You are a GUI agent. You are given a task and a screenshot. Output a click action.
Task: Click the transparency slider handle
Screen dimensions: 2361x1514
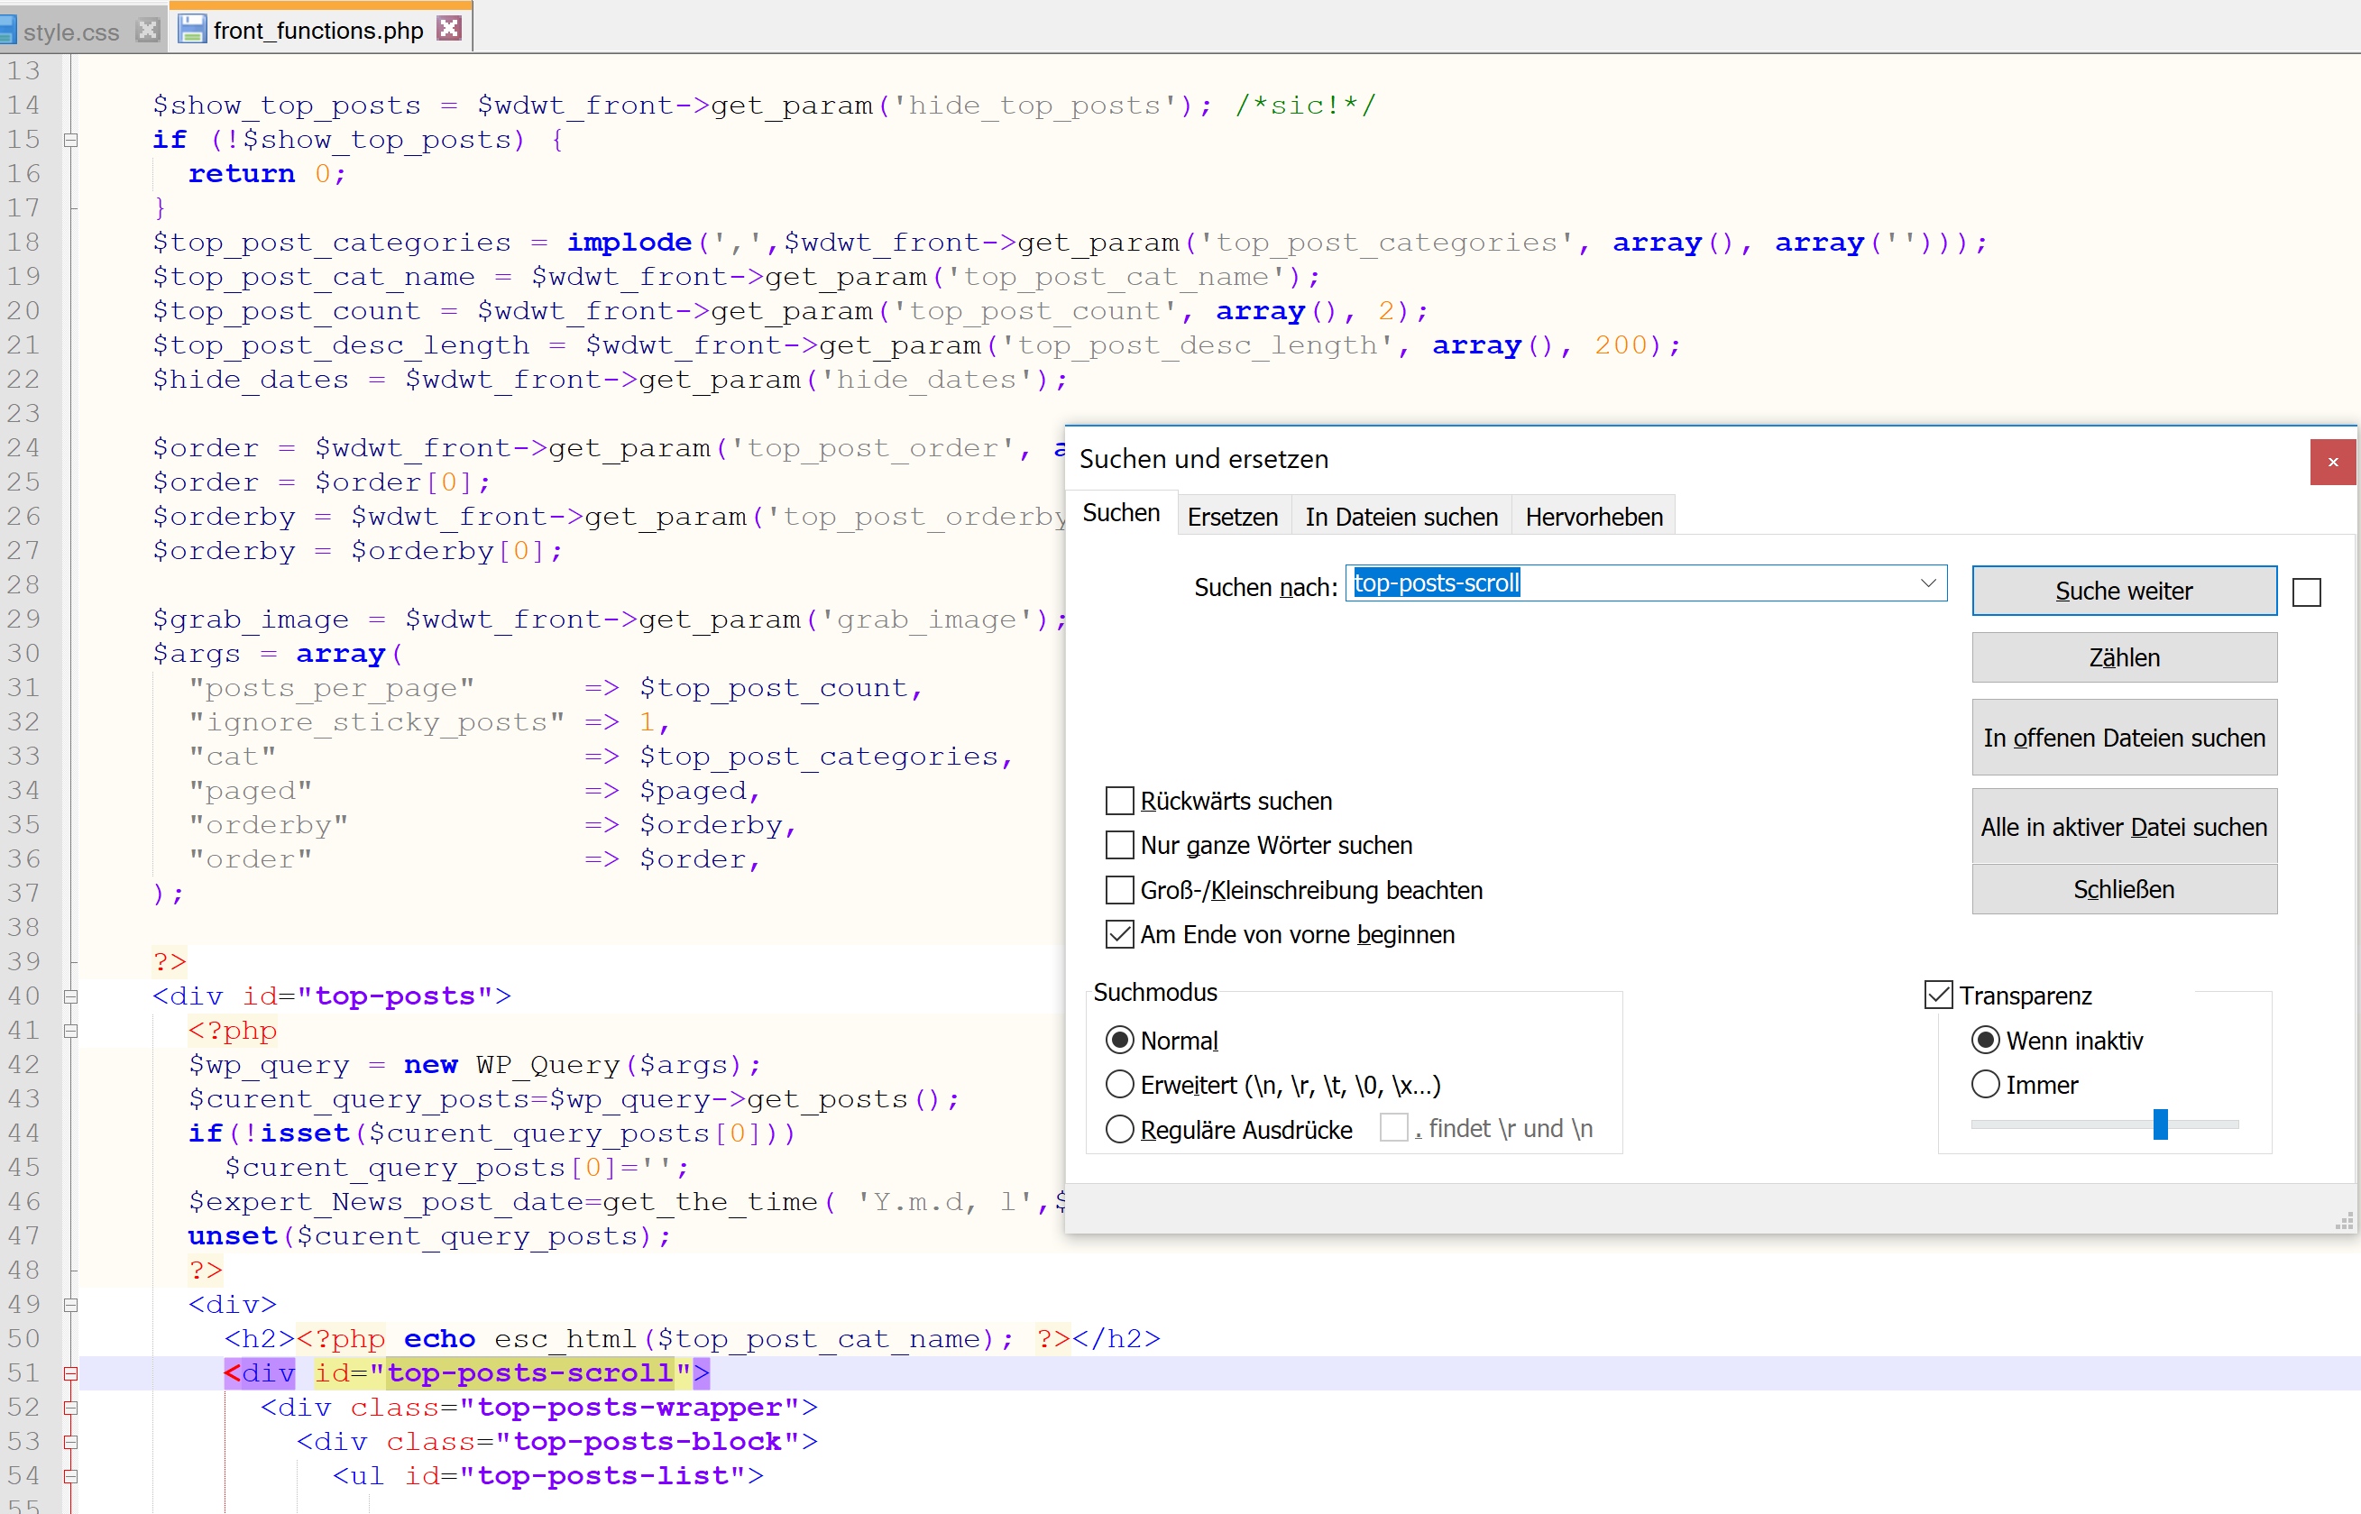point(2161,1124)
